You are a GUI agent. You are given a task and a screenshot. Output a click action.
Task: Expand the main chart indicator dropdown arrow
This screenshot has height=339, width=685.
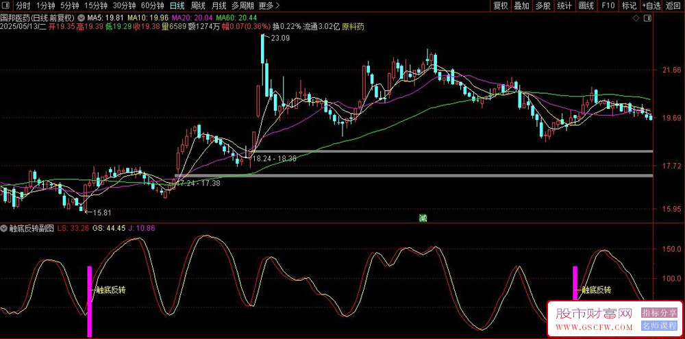coord(82,18)
